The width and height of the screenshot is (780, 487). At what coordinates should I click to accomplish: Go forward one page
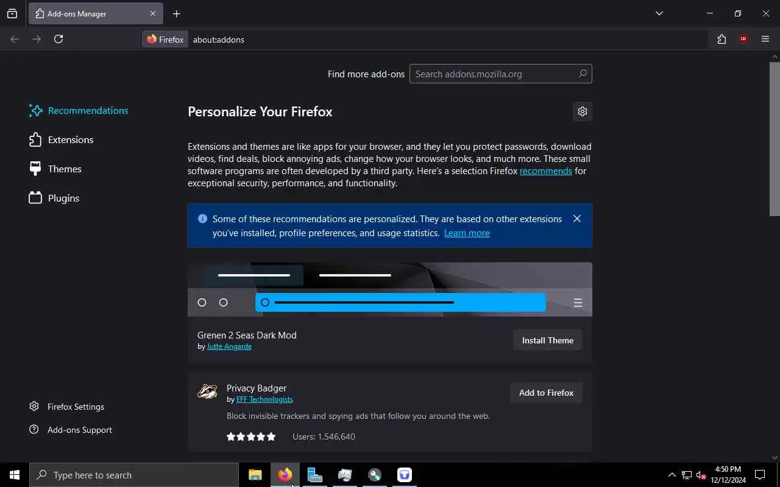[37, 39]
